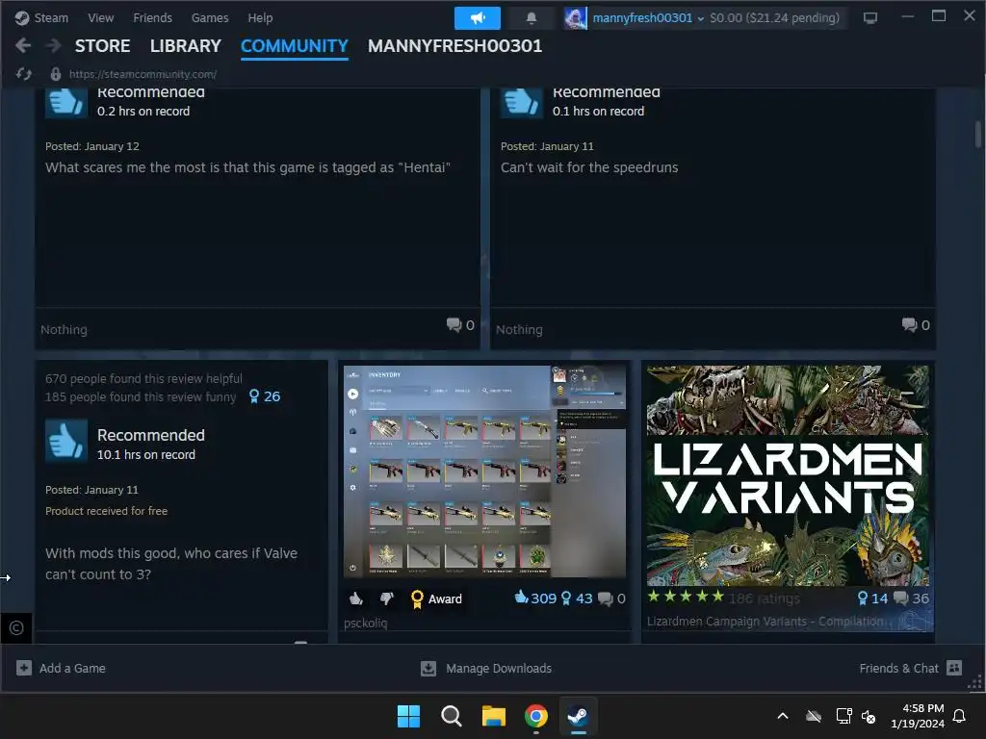Click Add a Game
Viewport: 986px width, 739px height.
coord(61,668)
